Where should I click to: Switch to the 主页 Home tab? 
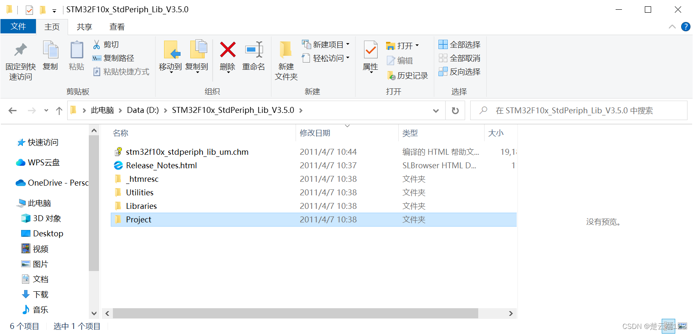pos(52,27)
